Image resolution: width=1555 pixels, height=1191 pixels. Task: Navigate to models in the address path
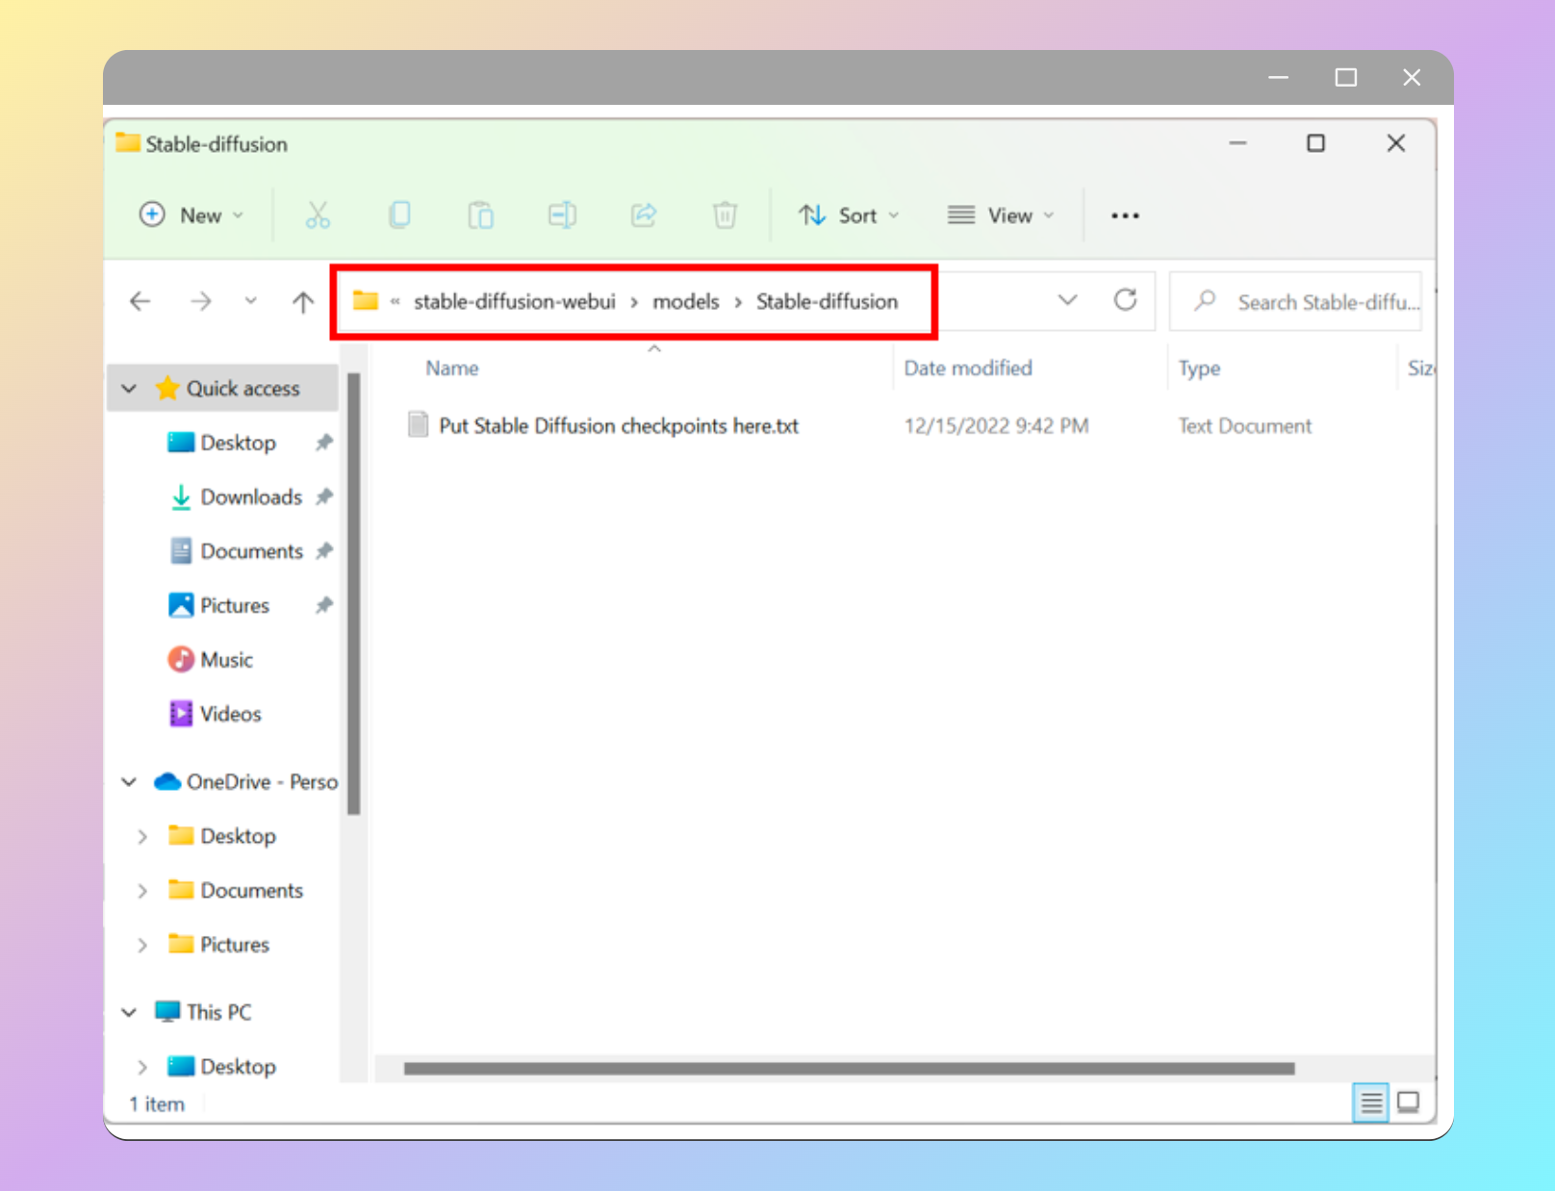coord(685,302)
